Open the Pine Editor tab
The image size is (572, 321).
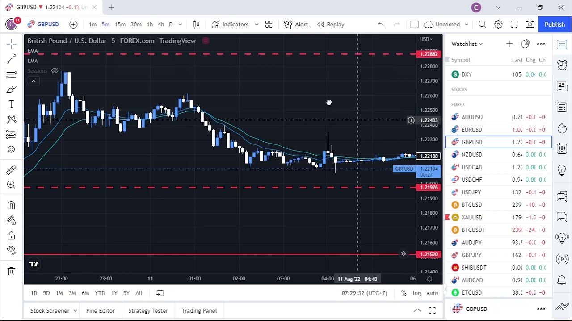coord(101,311)
